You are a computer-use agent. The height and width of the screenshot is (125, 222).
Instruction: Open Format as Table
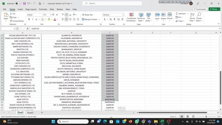[x=141, y=17]
